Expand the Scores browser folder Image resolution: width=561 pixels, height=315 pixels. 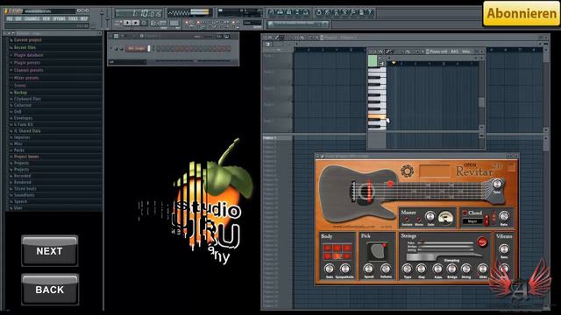19,86
